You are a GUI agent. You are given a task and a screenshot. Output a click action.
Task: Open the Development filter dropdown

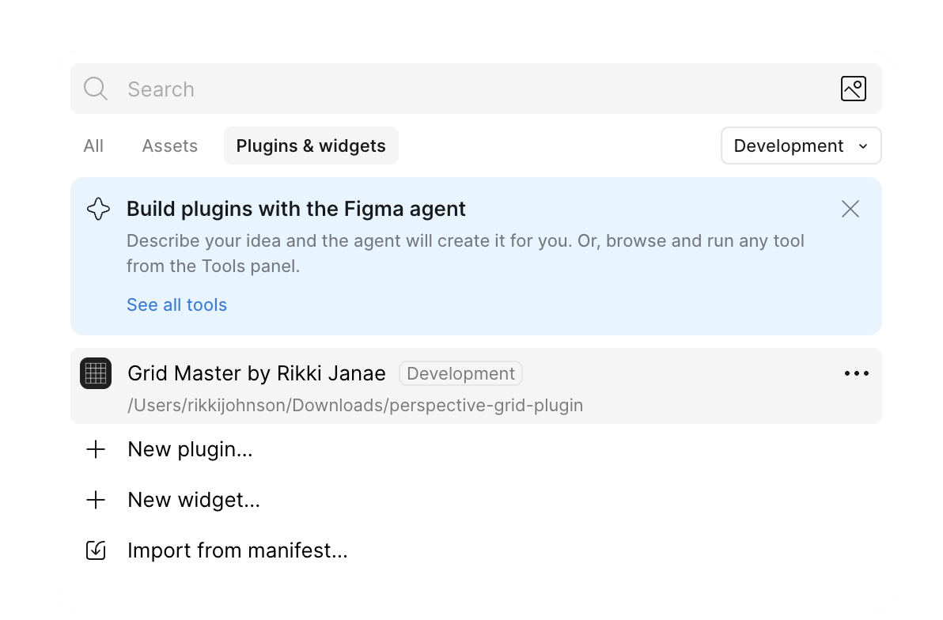[x=801, y=146]
